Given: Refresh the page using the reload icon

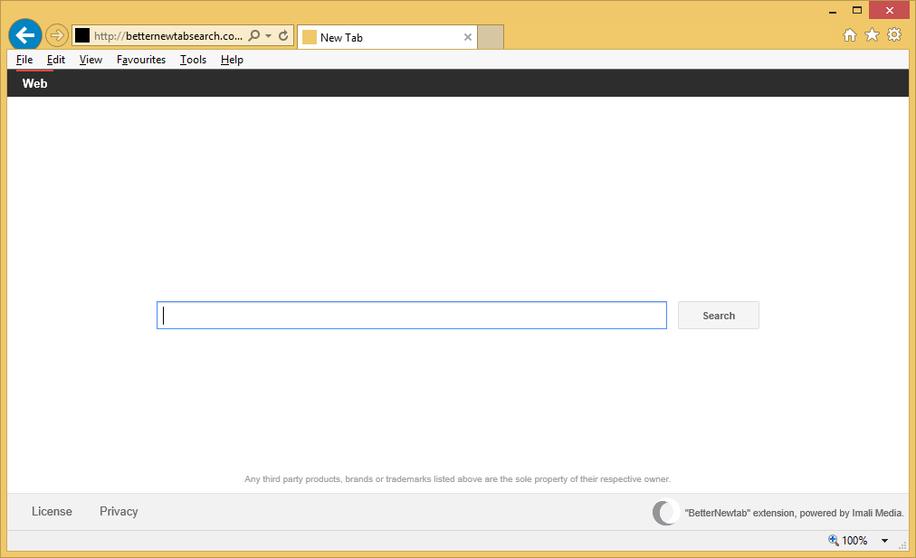Looking at the screenshot, I should (283, 36).
